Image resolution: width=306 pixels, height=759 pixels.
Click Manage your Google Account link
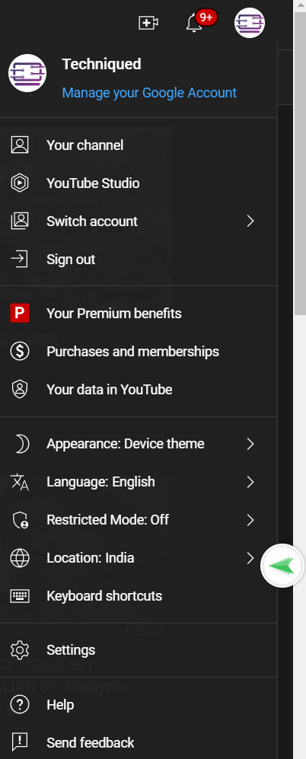[149, 92]
